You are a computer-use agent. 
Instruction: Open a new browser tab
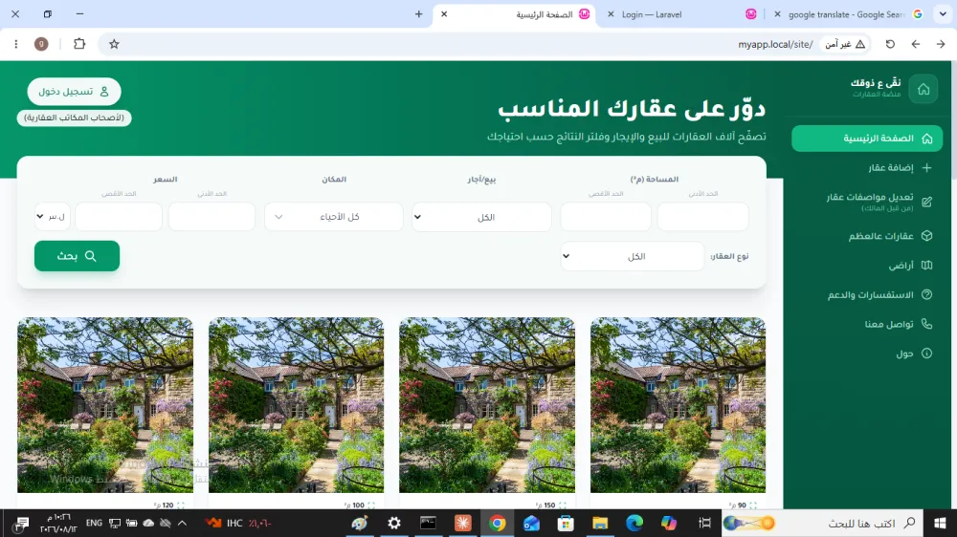419,14
